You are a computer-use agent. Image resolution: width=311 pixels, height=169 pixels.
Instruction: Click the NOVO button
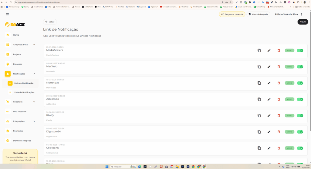tap(303, 22)
